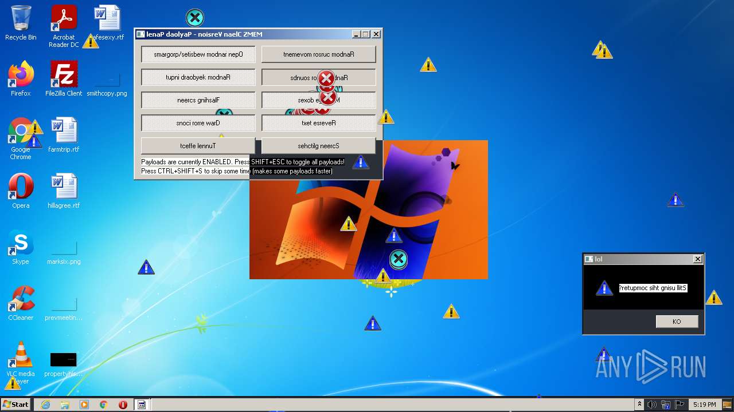
Task: Launch Google Chrome desktop shortcut
Action: pos(21,138)
